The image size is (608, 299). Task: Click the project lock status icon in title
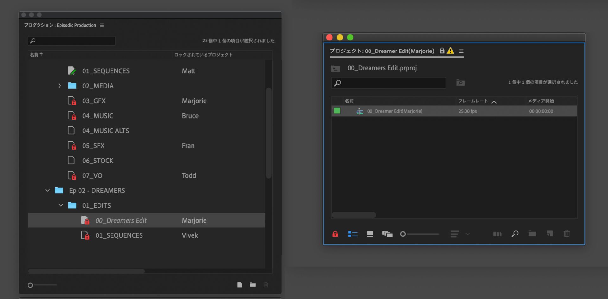[x=442, y=51]
